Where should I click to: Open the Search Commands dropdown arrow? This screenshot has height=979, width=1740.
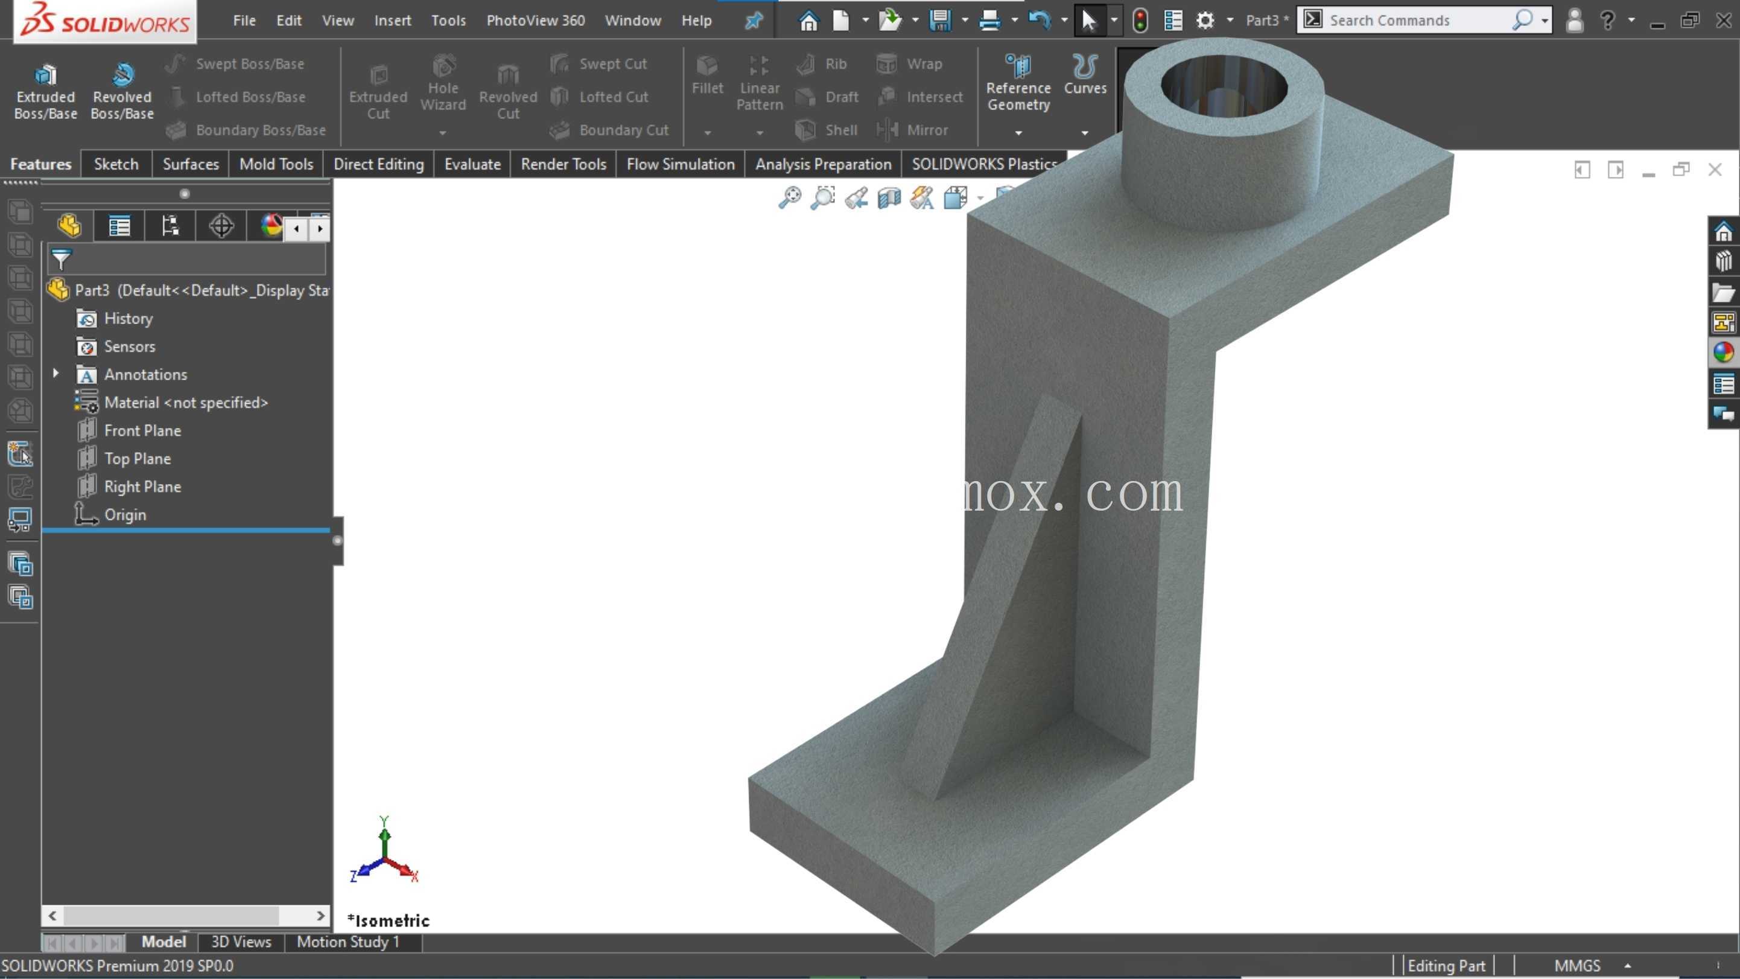pos(1545,21)
